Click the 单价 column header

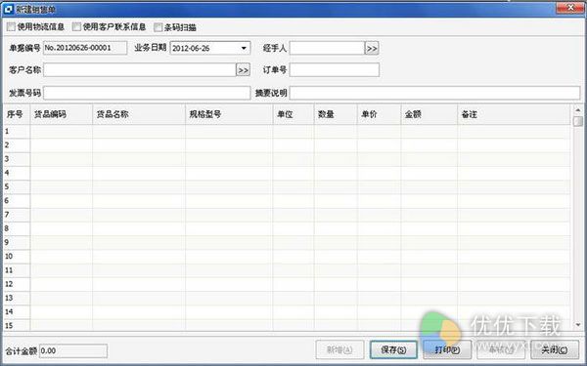point(380,114)
